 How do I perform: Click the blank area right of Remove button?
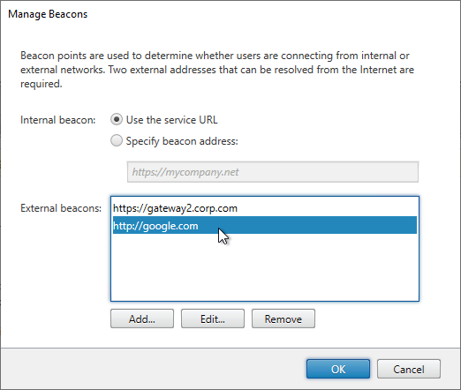(x=368, y=319)
